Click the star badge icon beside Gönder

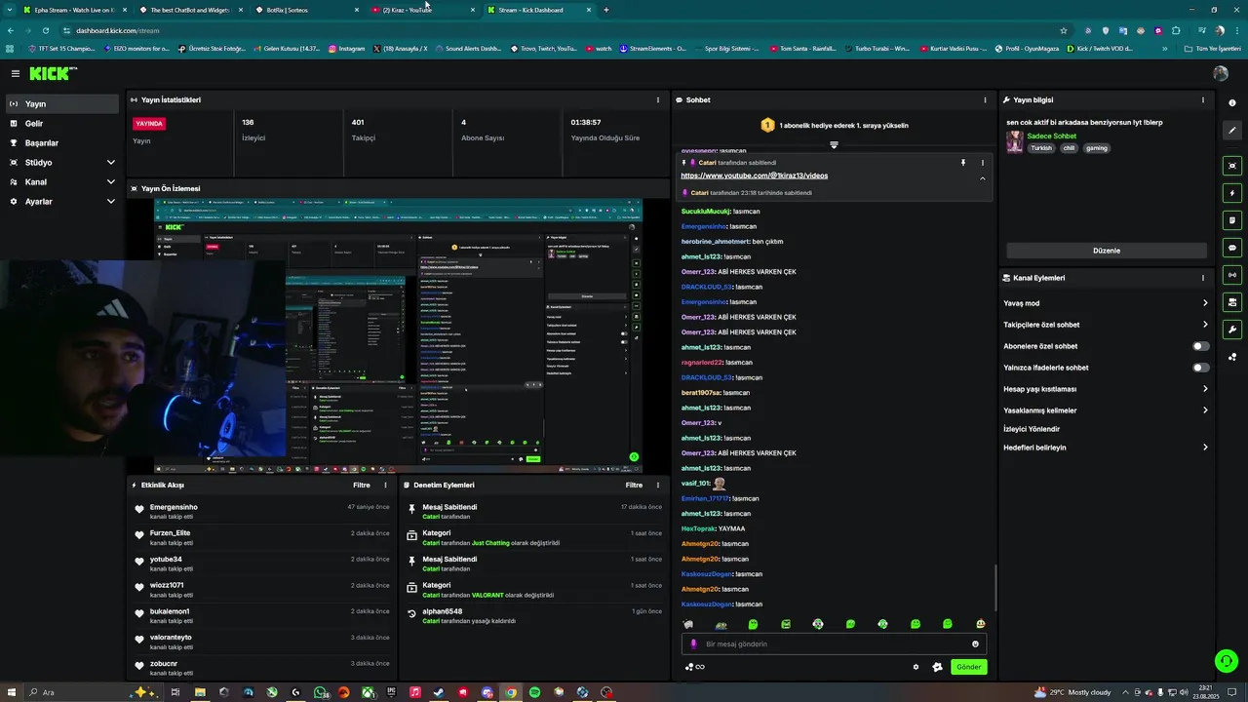coord(937,667)
